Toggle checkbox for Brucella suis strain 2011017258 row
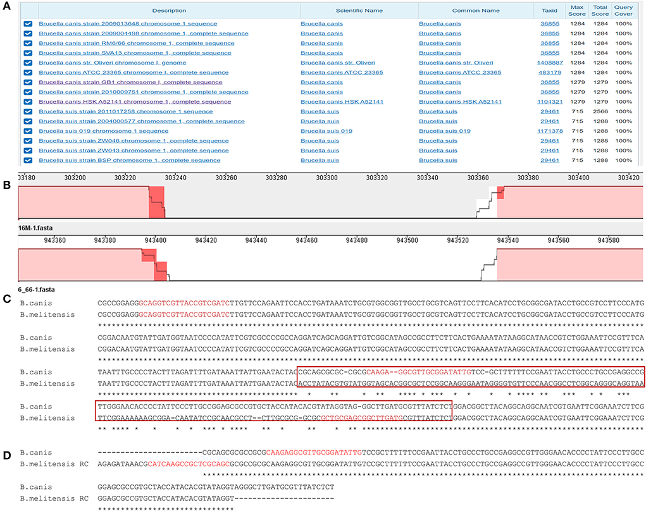Screen dimensions: 646x511 coord(28,111)
